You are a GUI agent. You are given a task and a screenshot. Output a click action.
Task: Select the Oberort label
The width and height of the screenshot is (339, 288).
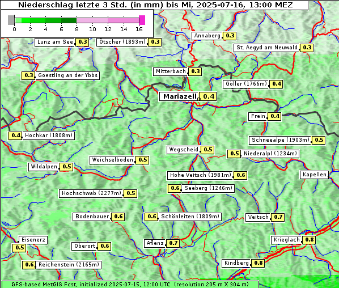pyautogui.click(x=84, y=246)
